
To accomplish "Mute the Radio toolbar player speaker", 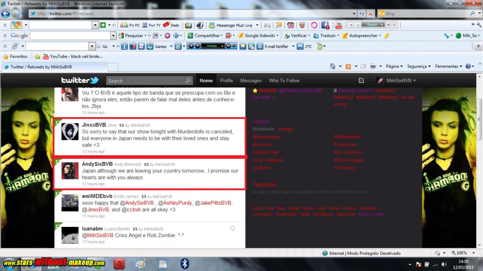I will 388,25.
